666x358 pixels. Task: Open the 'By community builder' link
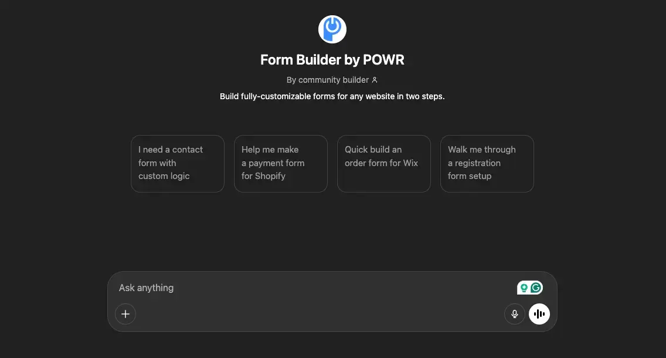[x=327, y=79]
